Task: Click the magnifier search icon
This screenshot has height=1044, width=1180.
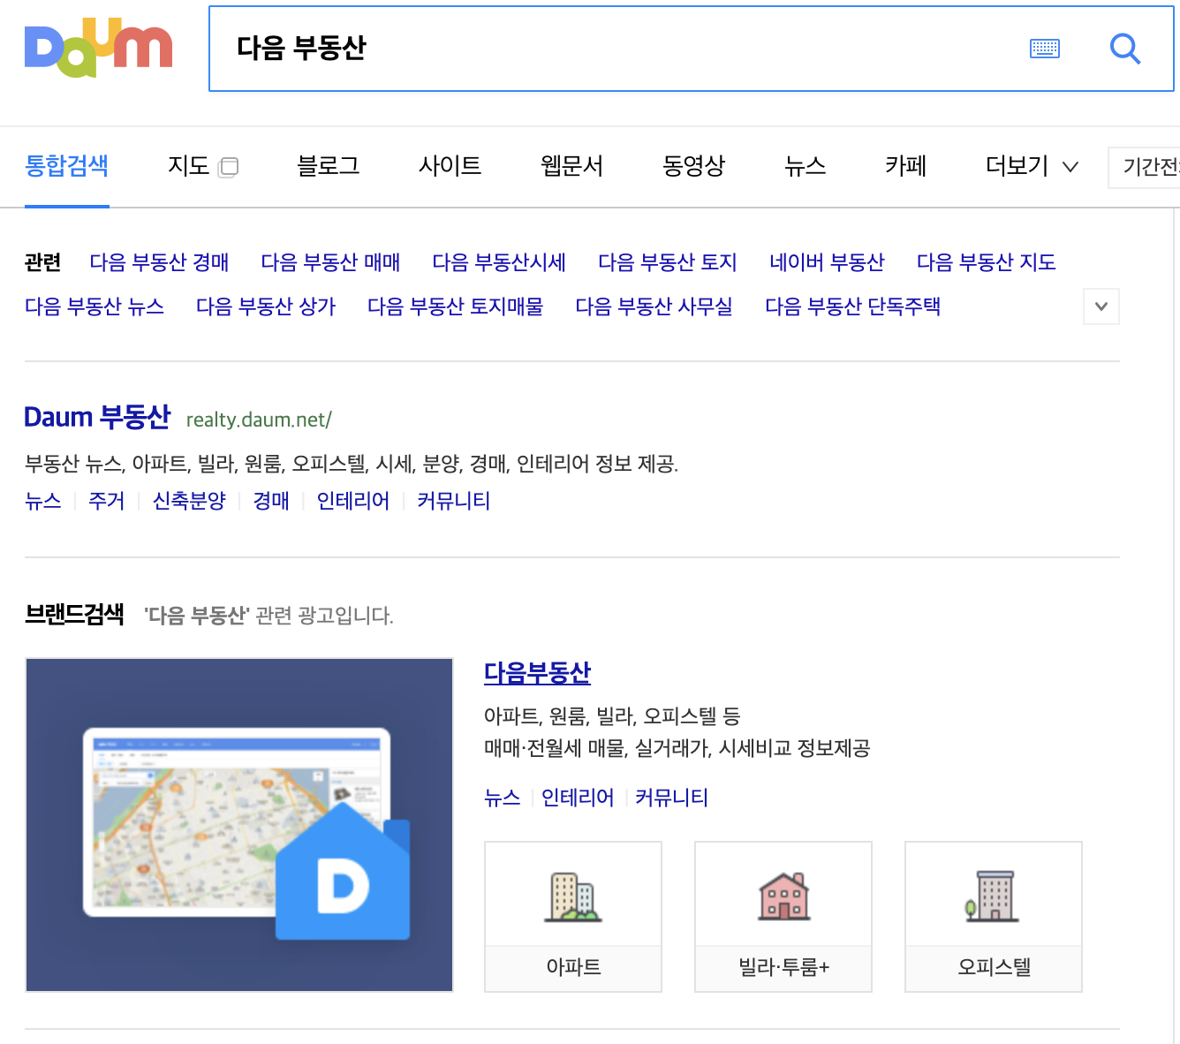Action: (1124, 49)
